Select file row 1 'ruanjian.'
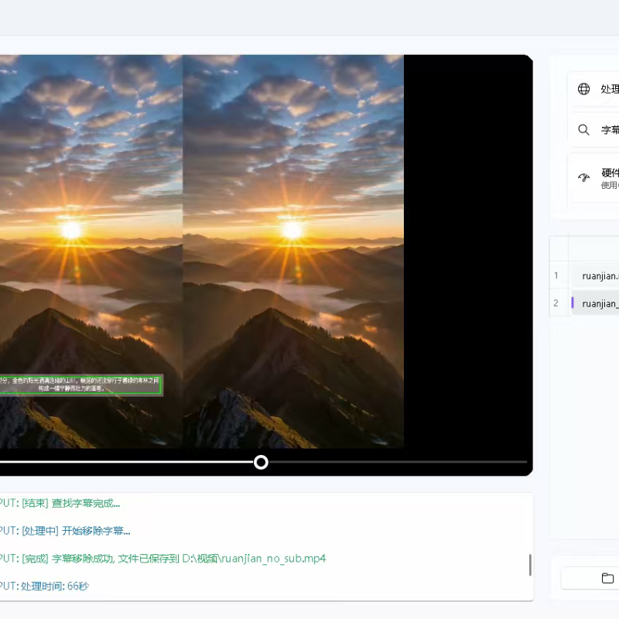This screenshot has width=619, height=619. (596, 276)
